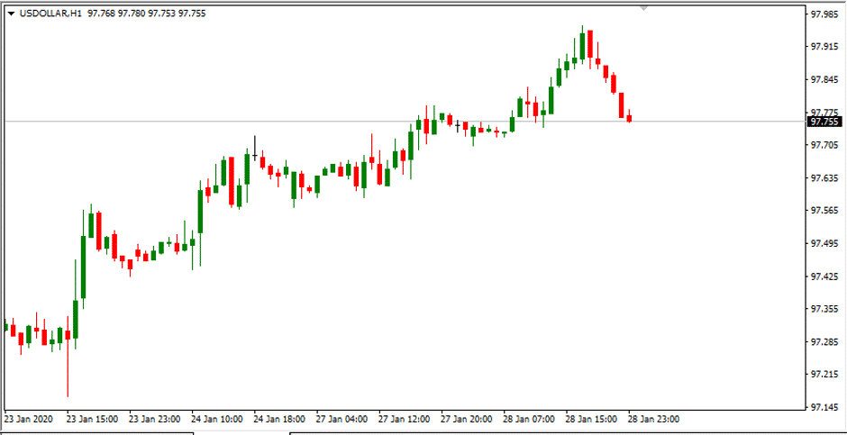
Task: Click the 24 Jan 10:00 time label
Action: coord(218,419)
